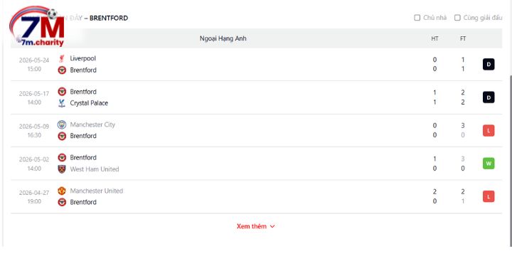Click D badge for Crystal Palace match
512x256 pixels.
pos(489,97)
